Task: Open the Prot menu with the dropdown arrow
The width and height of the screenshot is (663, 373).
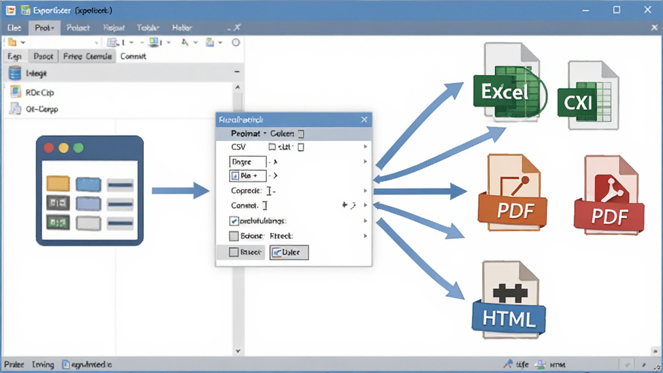Action: 45,28
